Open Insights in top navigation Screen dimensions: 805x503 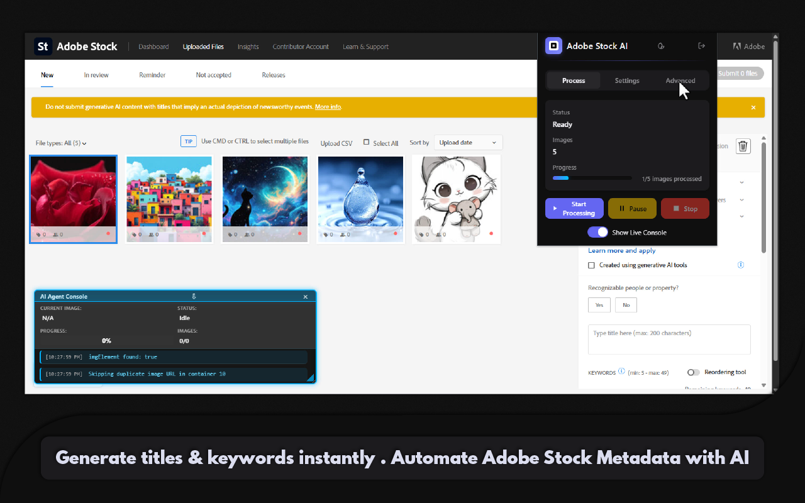(248, 47)
